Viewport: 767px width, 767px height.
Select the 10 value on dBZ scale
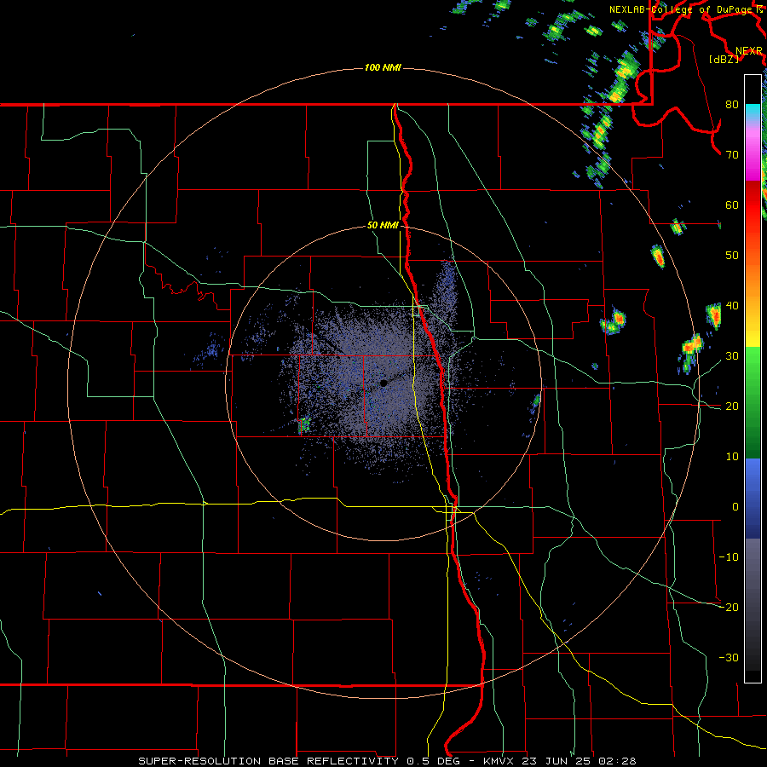(x=732, y=457)
